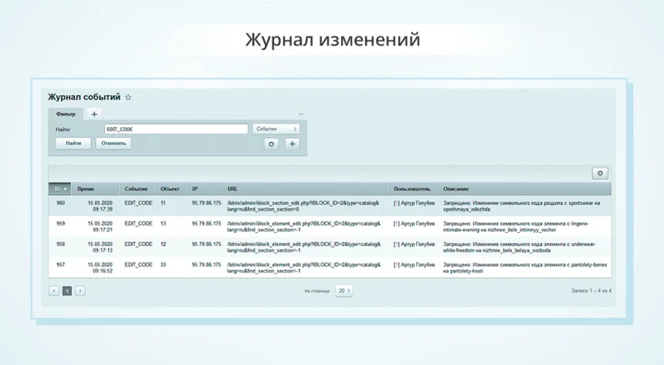Open table settings gear above the grid
Screen dimensions: 664x365
pyautogui.click(x=601, y=174)
